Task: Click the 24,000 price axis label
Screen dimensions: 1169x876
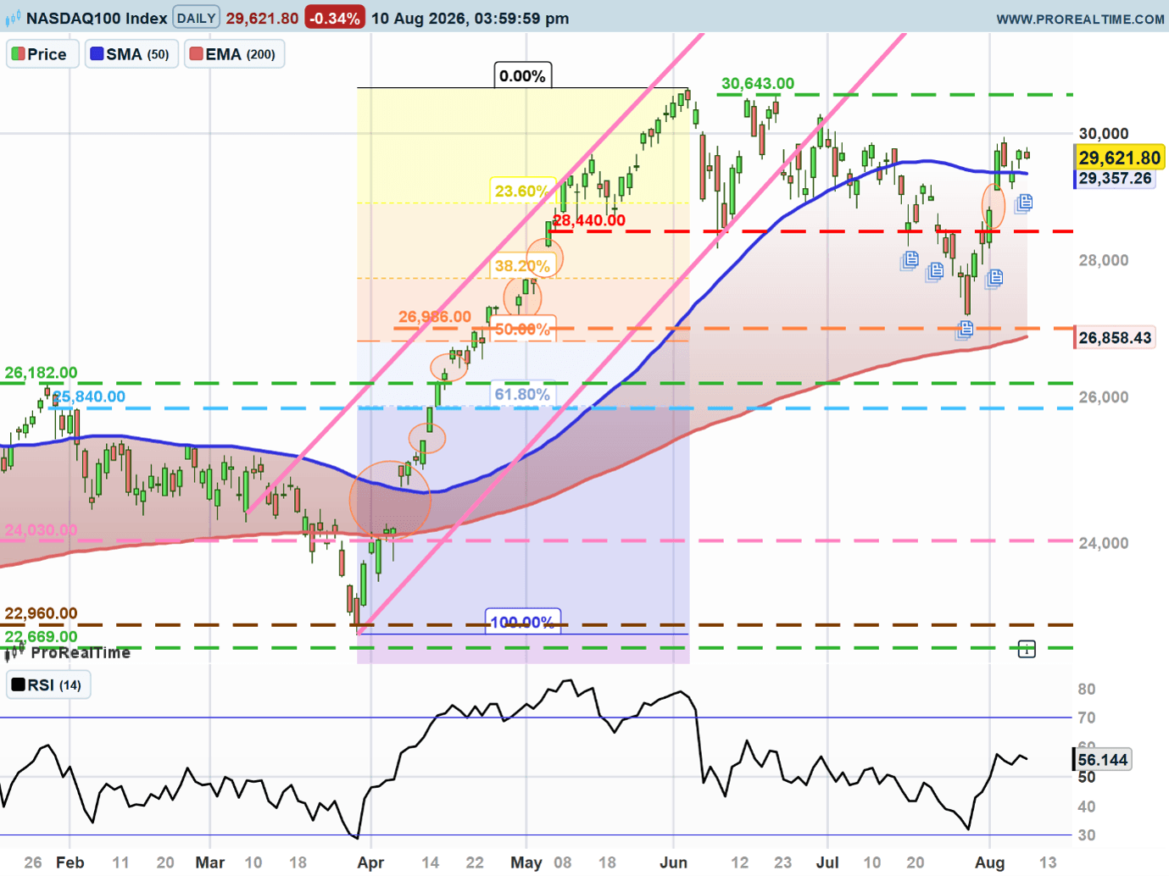Action: pos(1104,544)
